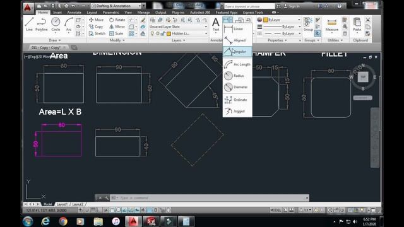Open Internet Explorer from the taskbar

[x=45, y=221]
